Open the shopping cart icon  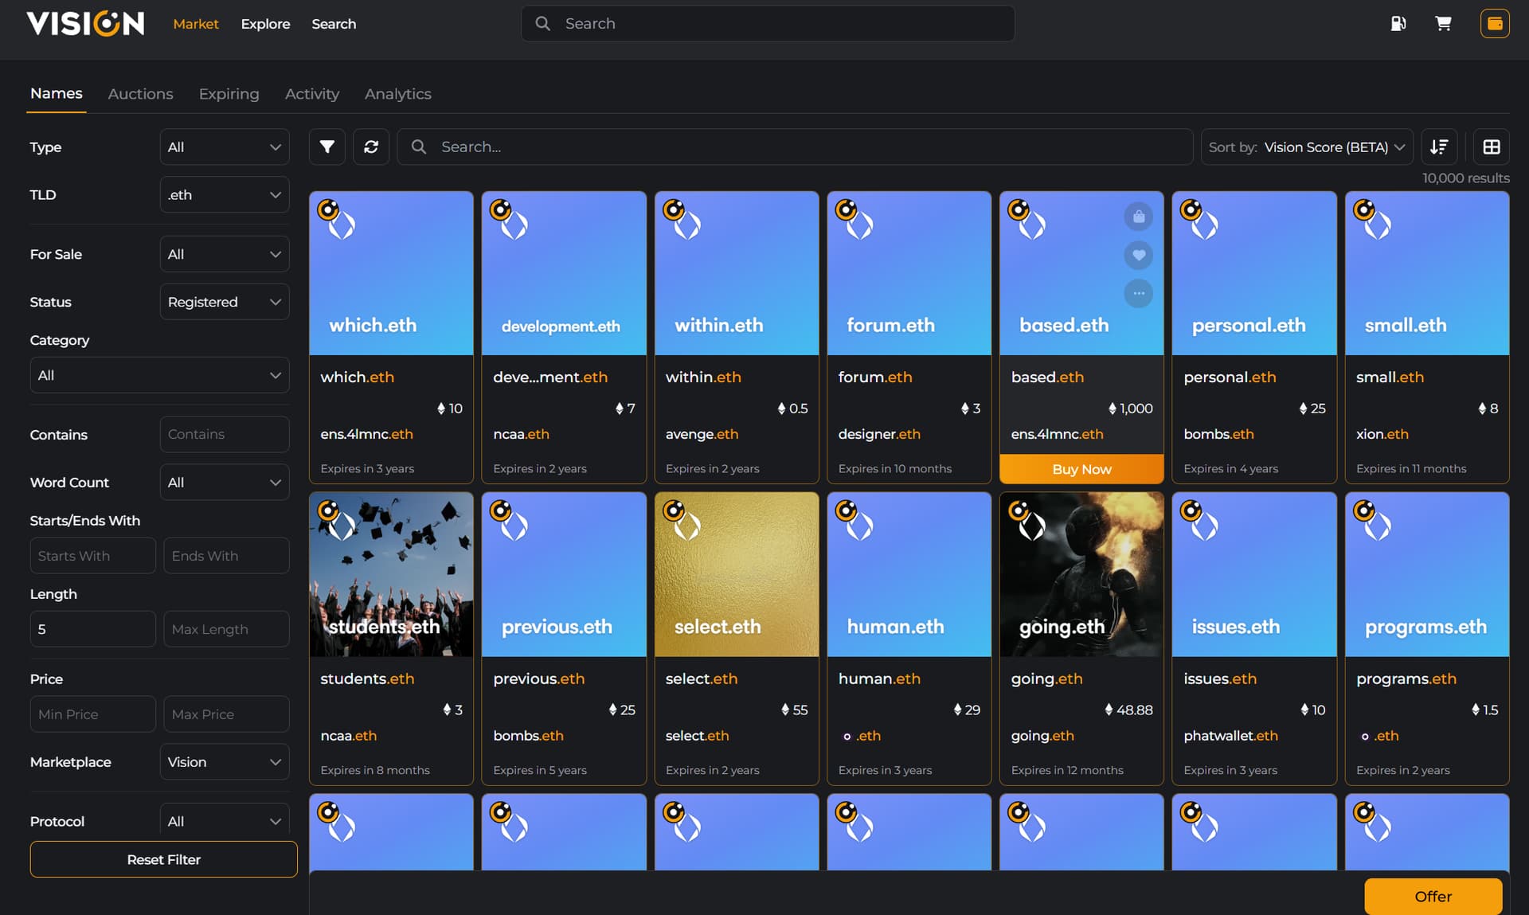coord(1443,23)
